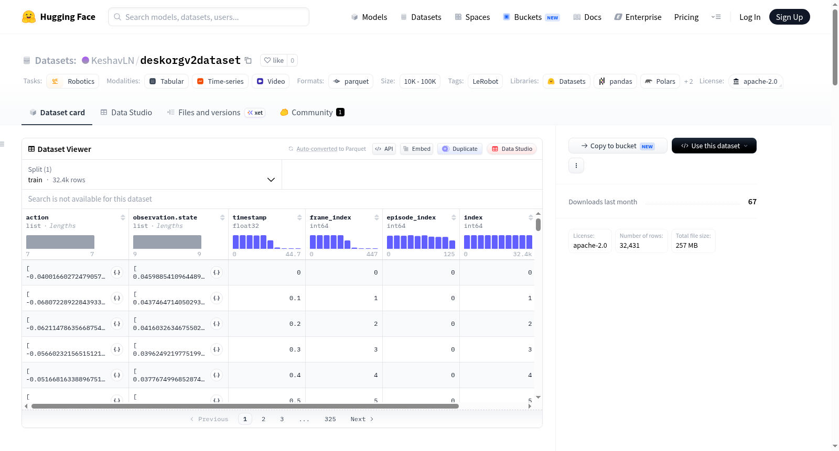Show the +2 more libraries
The width and height of the screenshot is (839, 451).
click(x=689, y=82)
